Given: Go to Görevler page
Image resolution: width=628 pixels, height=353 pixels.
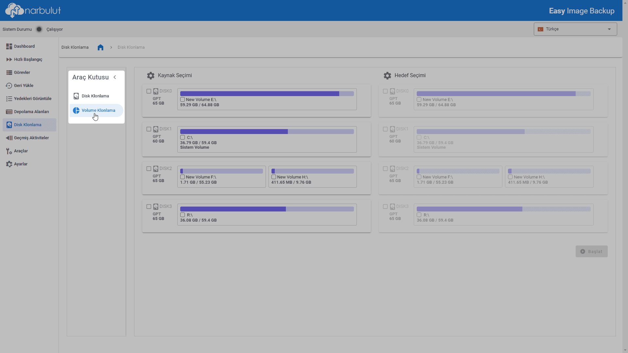Looking at the screenshot, I should tap(29, 73).
